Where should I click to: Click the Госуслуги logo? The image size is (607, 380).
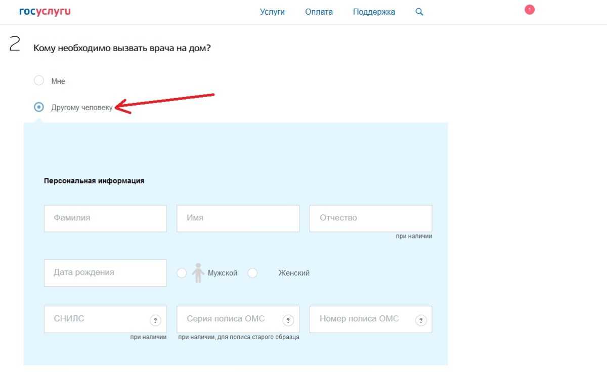click(45, 12)
